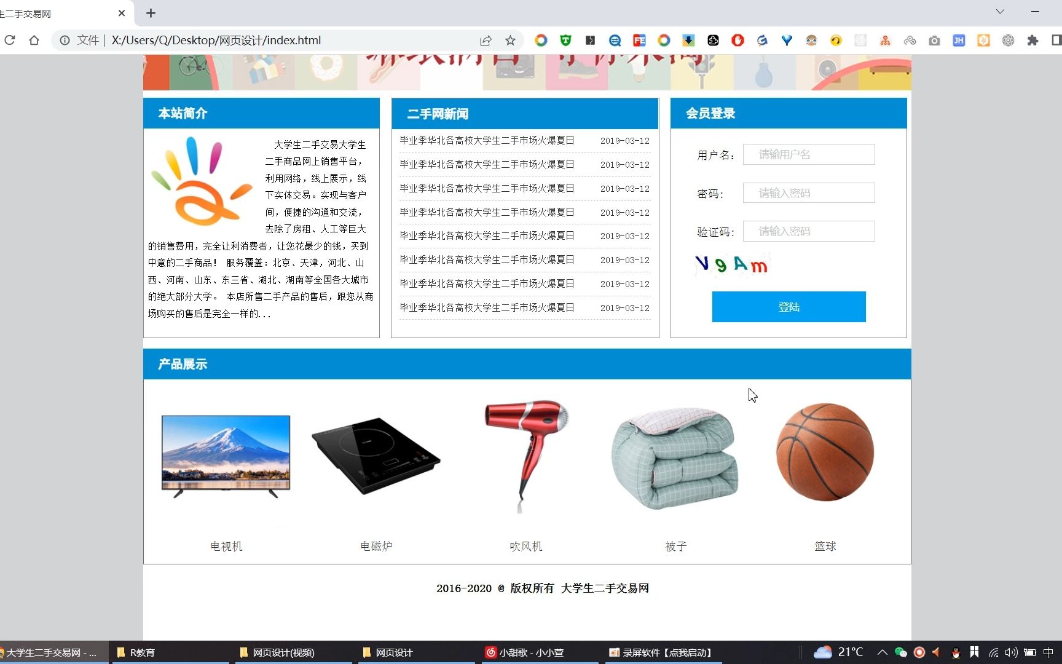Open the camera screenshot extension
This screenshot has height=664, width=1062.
[934, 41]
